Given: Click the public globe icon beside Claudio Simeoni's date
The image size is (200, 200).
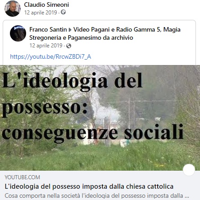Looking at the screenshot, I should point(63,12).
